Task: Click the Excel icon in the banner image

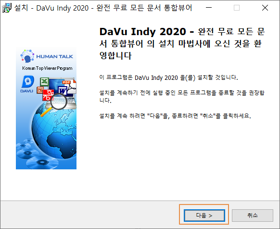Action: (x=44, y=82)
